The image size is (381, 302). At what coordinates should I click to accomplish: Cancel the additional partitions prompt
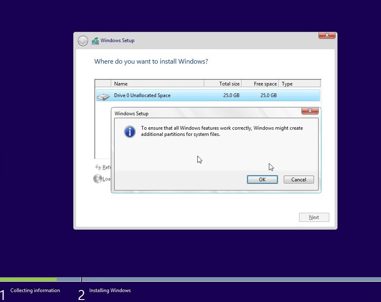tap(299, 179)
